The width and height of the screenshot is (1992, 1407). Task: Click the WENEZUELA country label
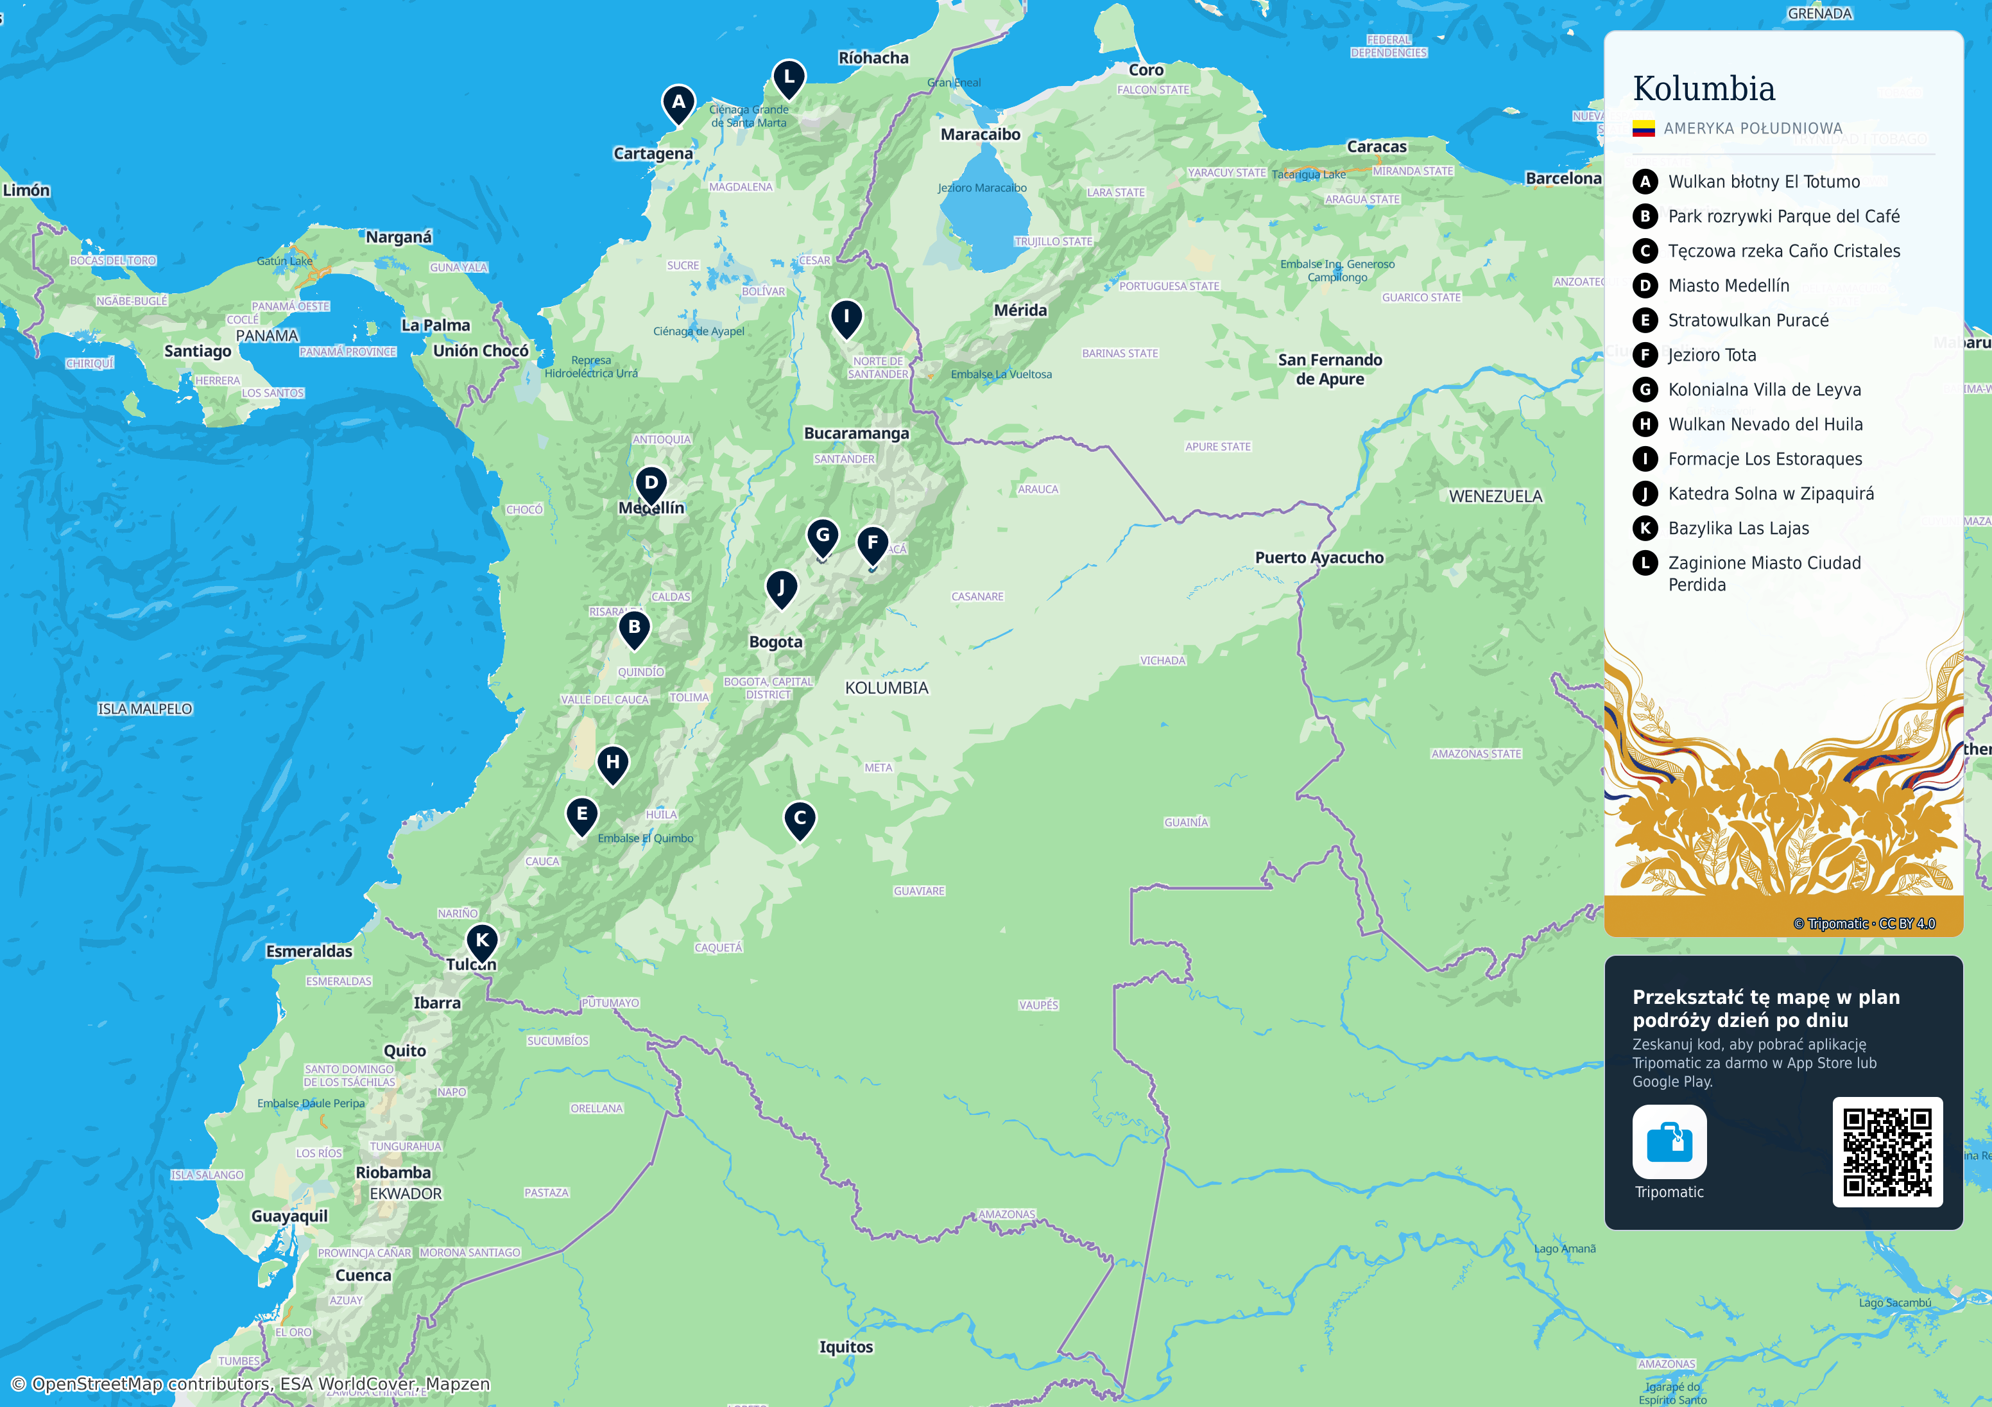(1496, 496)
